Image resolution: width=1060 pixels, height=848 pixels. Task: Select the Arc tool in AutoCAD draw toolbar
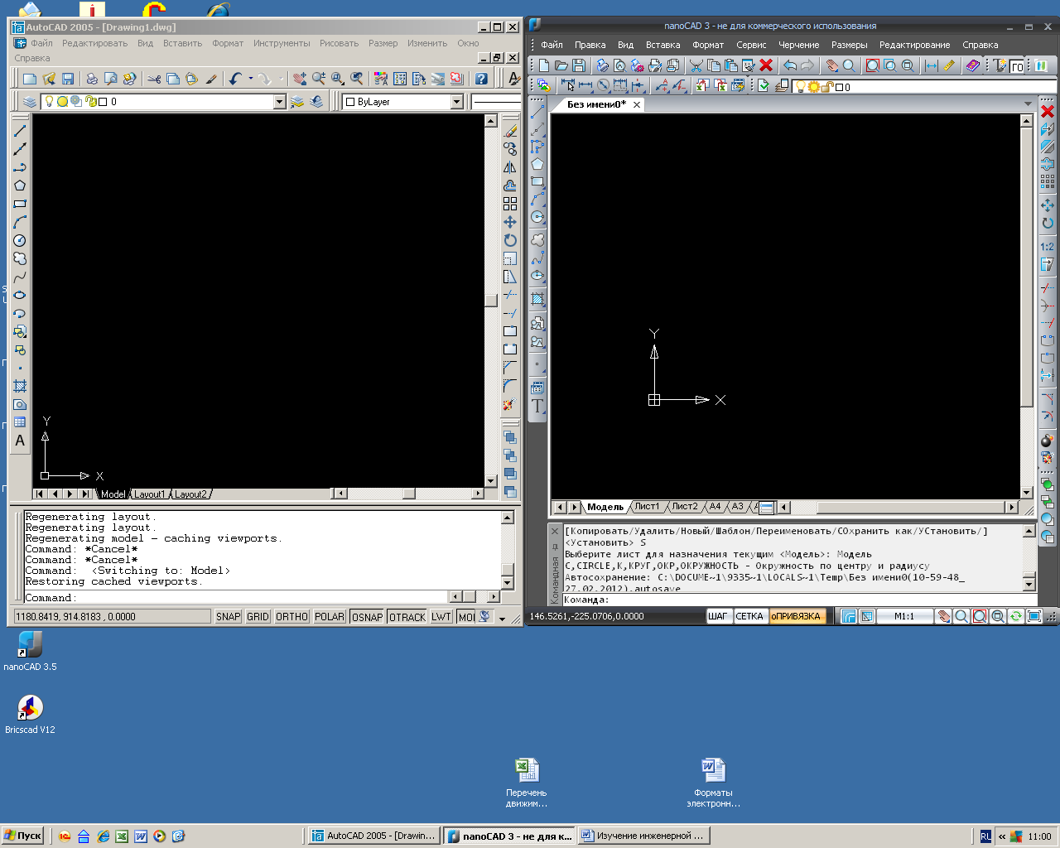[x=20, y=222]
